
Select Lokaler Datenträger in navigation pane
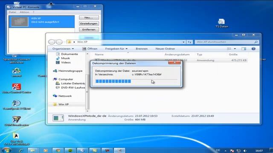[70, 83]
